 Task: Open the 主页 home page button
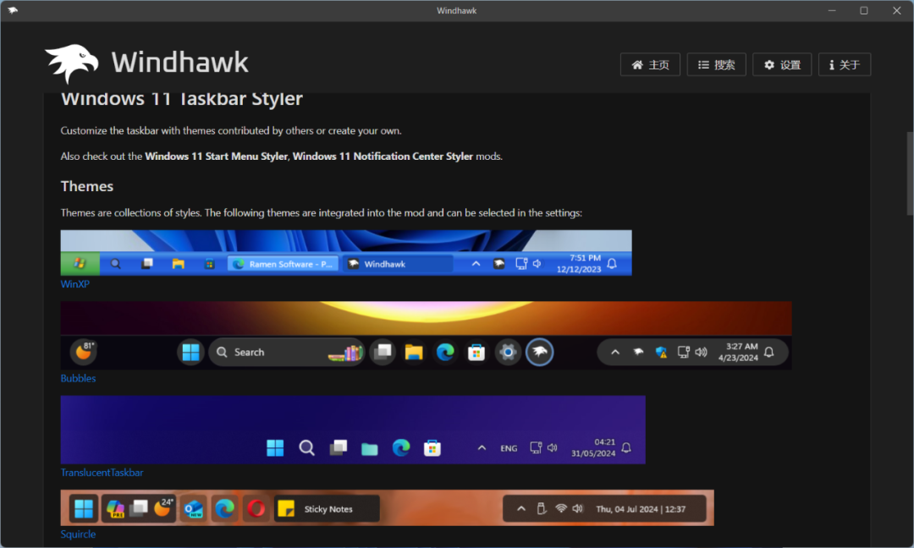(650, 64)
